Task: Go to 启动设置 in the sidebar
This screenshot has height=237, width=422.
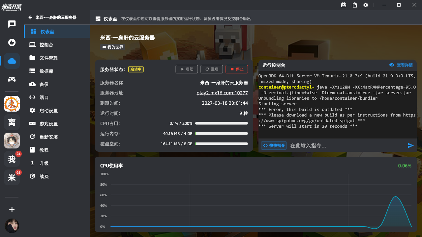Action: tap(48, 111)
